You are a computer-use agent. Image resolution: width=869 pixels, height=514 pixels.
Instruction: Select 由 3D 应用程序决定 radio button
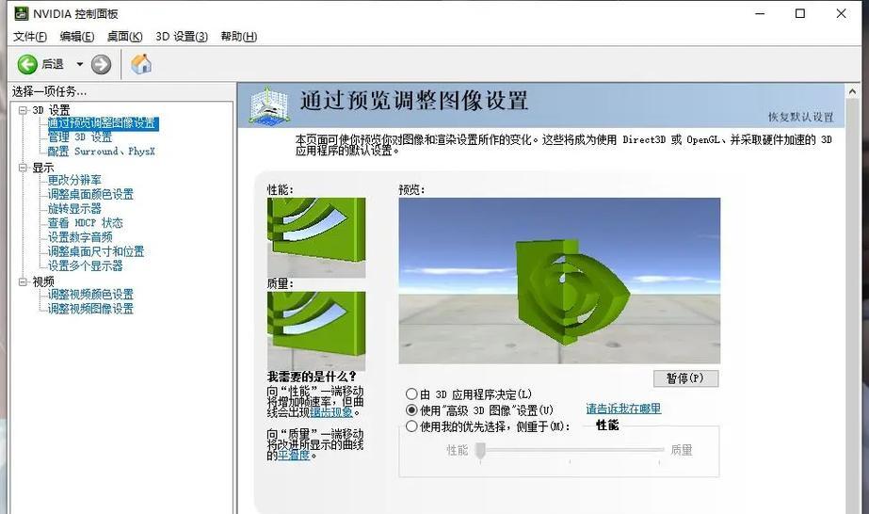(411, 394)
